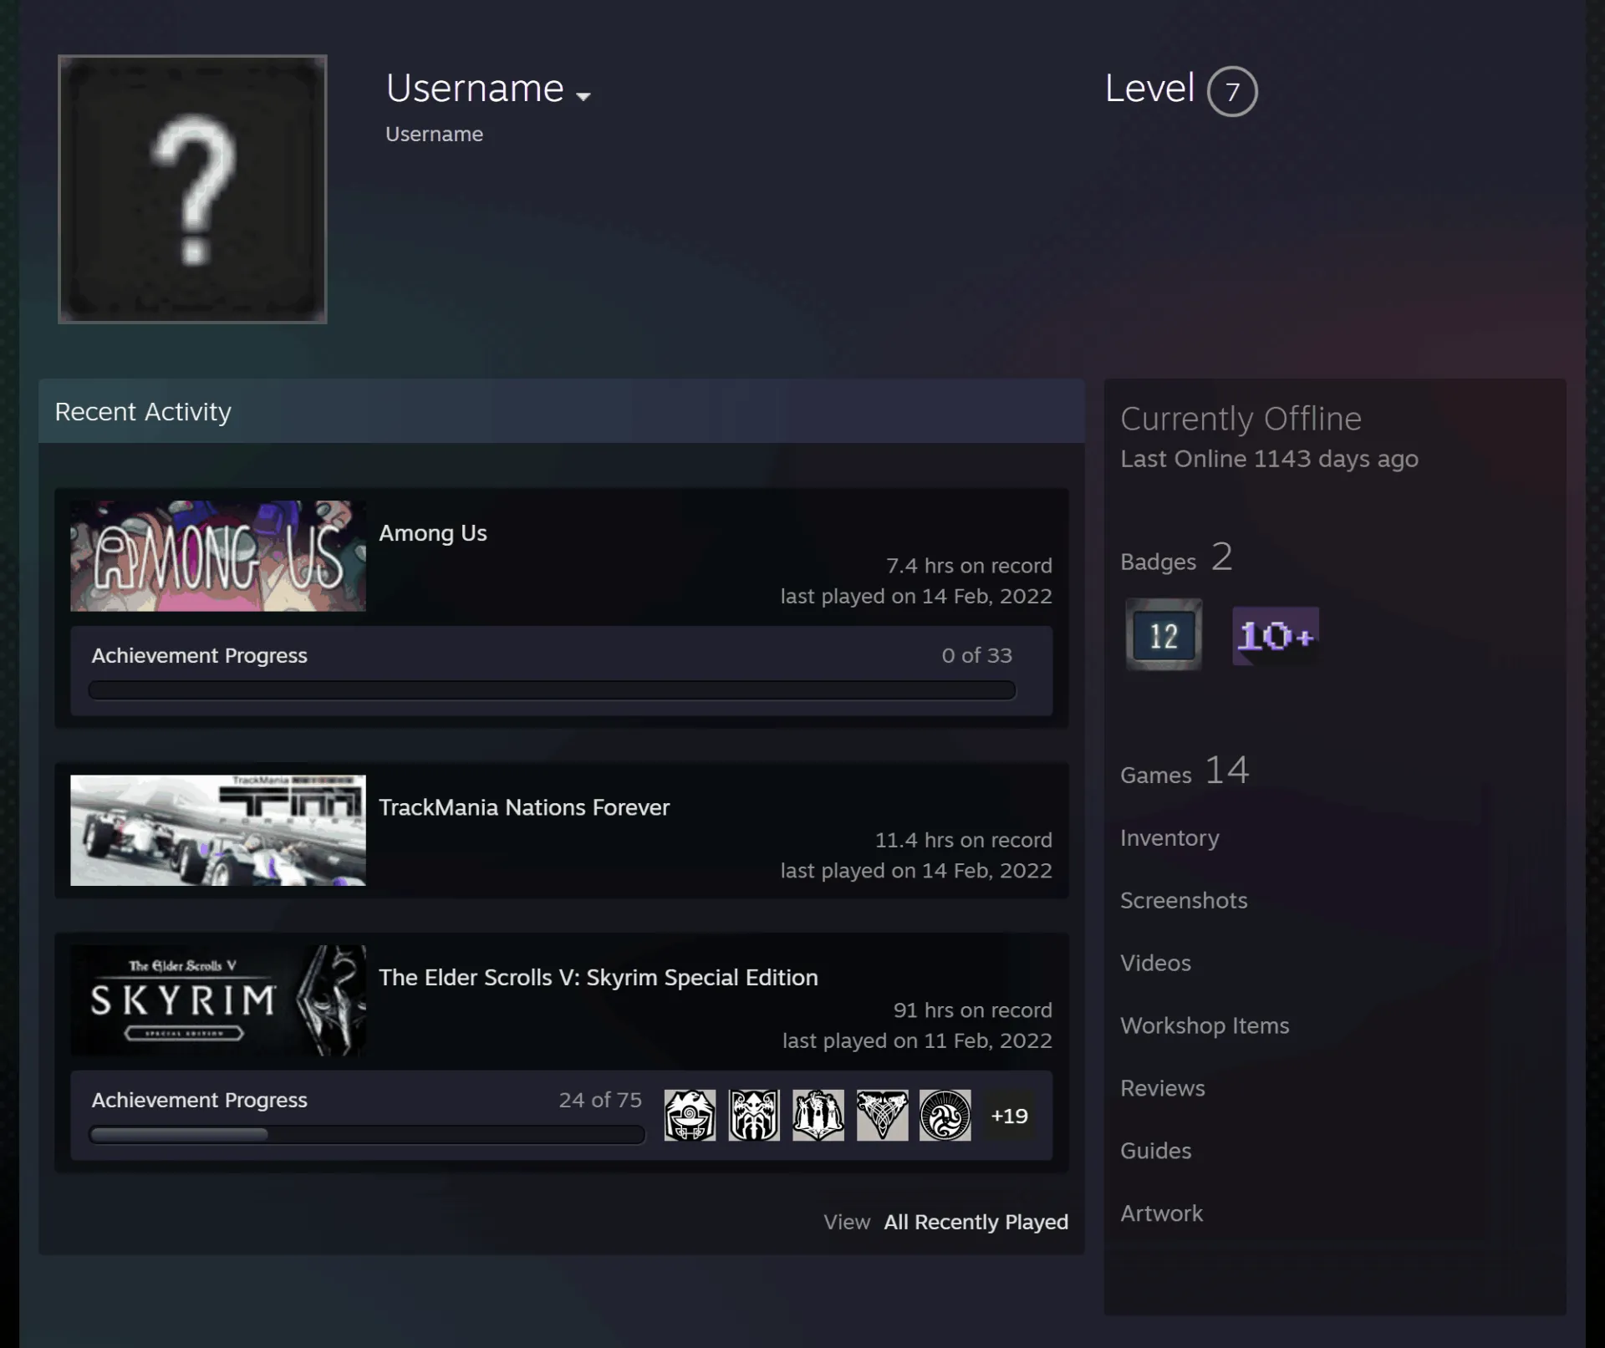Open the Artwork page
The height and width of the screenshot is (1348, 1605).
coord(1161,1213)
